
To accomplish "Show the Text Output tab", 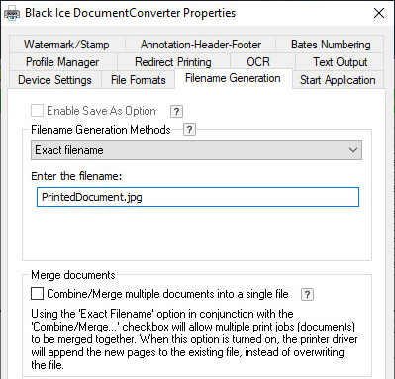I will coord(341,62).
